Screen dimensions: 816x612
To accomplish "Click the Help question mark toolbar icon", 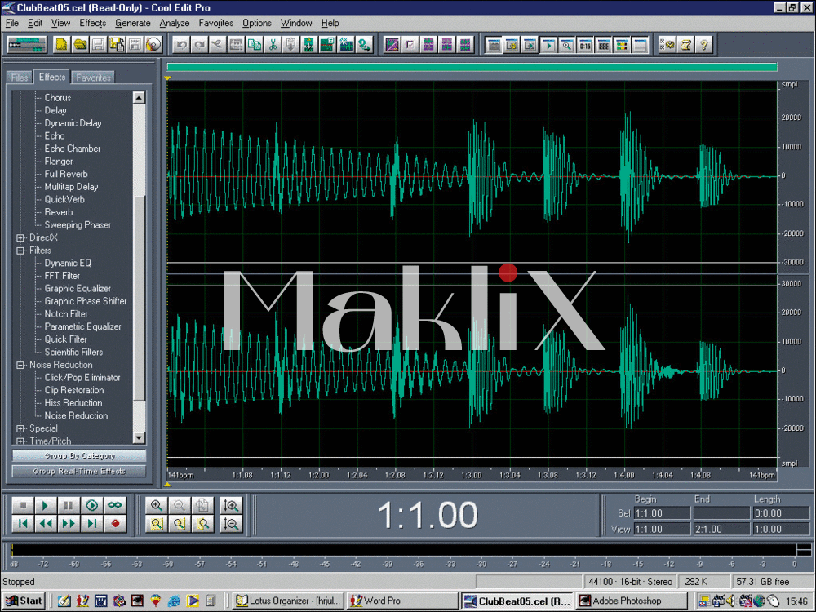I will [704, 45].
